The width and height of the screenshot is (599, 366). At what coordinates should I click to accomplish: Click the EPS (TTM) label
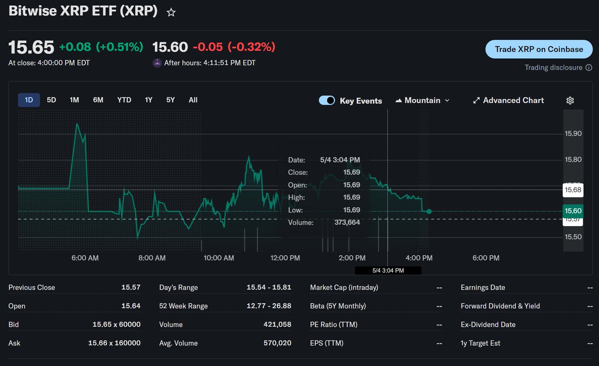[326, 343]
